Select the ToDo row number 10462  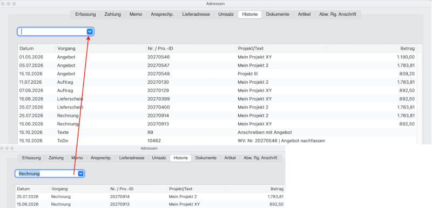(154, 140)
